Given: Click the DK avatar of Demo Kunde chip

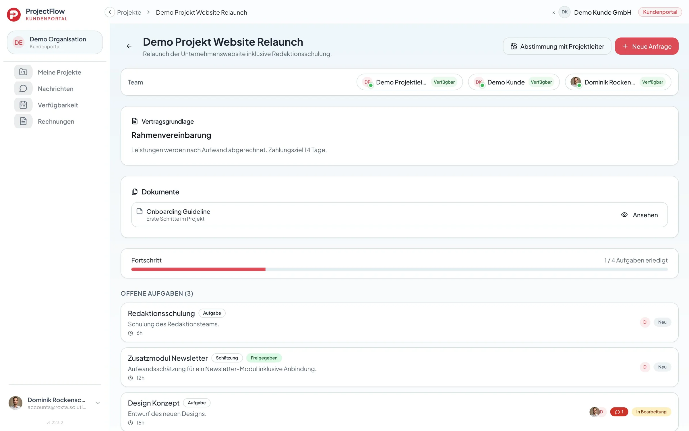Looking at the screenshot, I should (x=479, y=82).
